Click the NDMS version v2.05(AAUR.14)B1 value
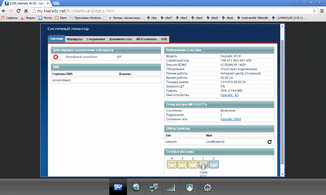This screenshot has width=326, height=195. 233,65
